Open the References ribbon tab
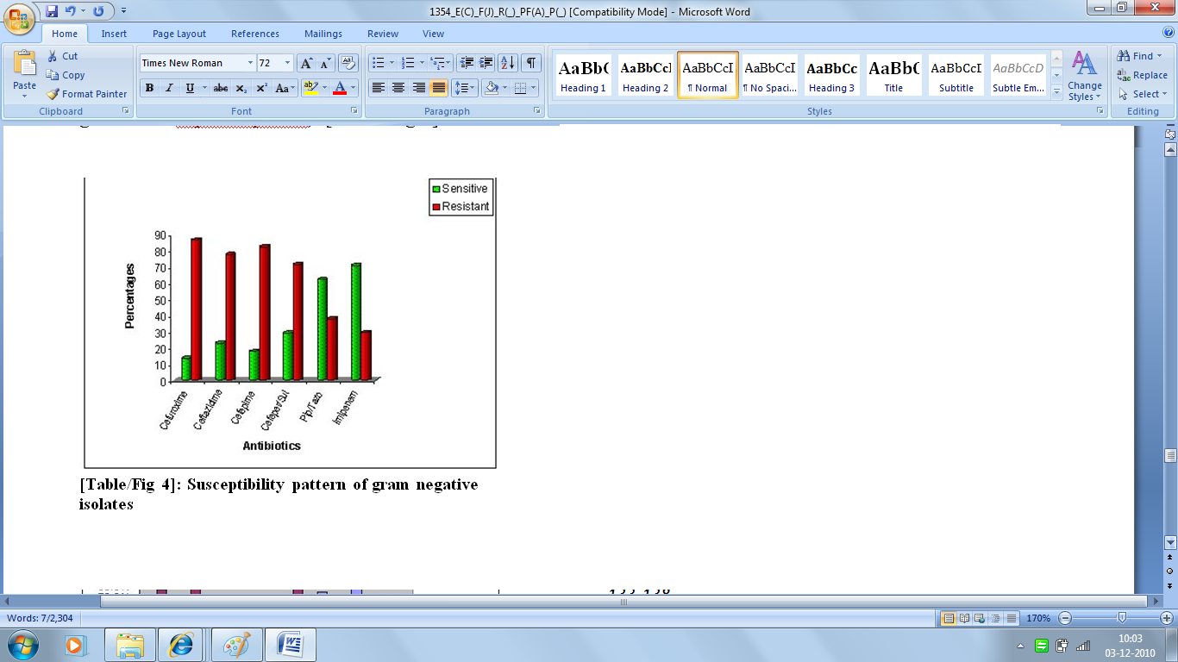The width and height of the screenshot is (1178, 662). pyautogui.click(x=254, y=34)
